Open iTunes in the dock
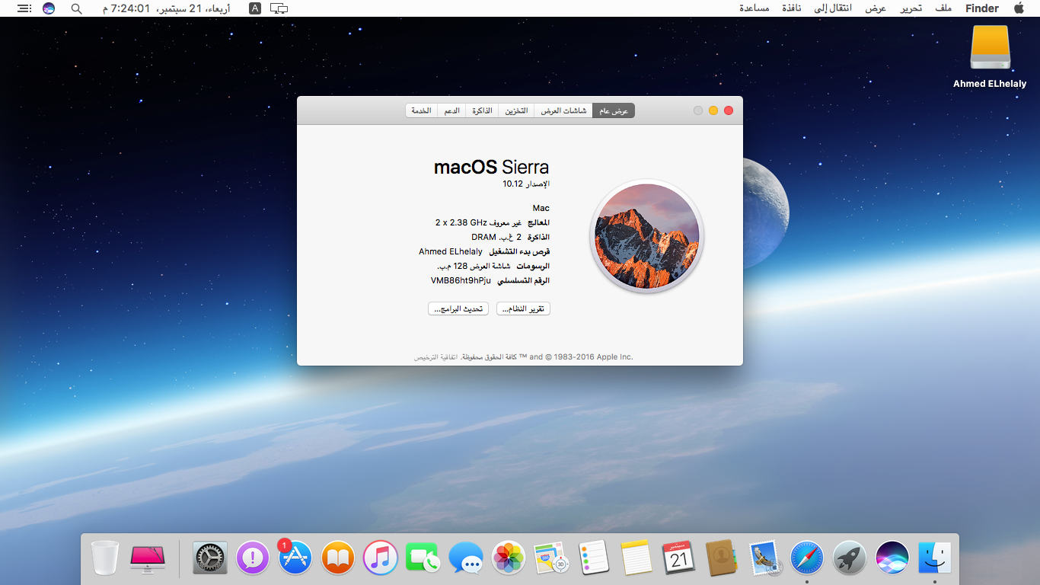The height and width of the screenshot is (585, 1040). 381,558
